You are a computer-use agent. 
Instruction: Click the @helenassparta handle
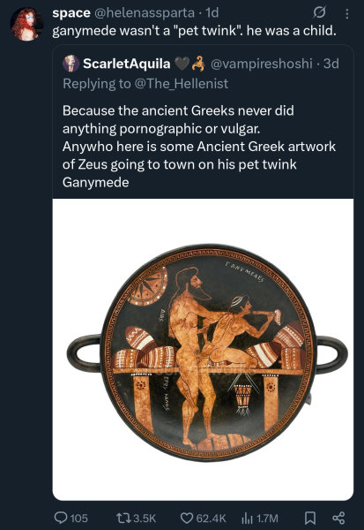(144, 13)
